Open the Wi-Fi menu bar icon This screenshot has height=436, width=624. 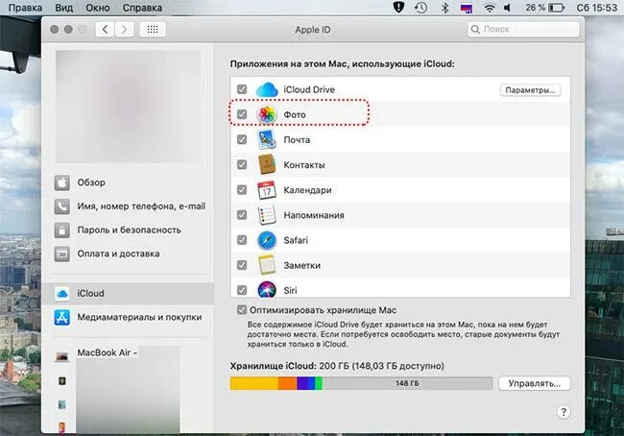490,8
